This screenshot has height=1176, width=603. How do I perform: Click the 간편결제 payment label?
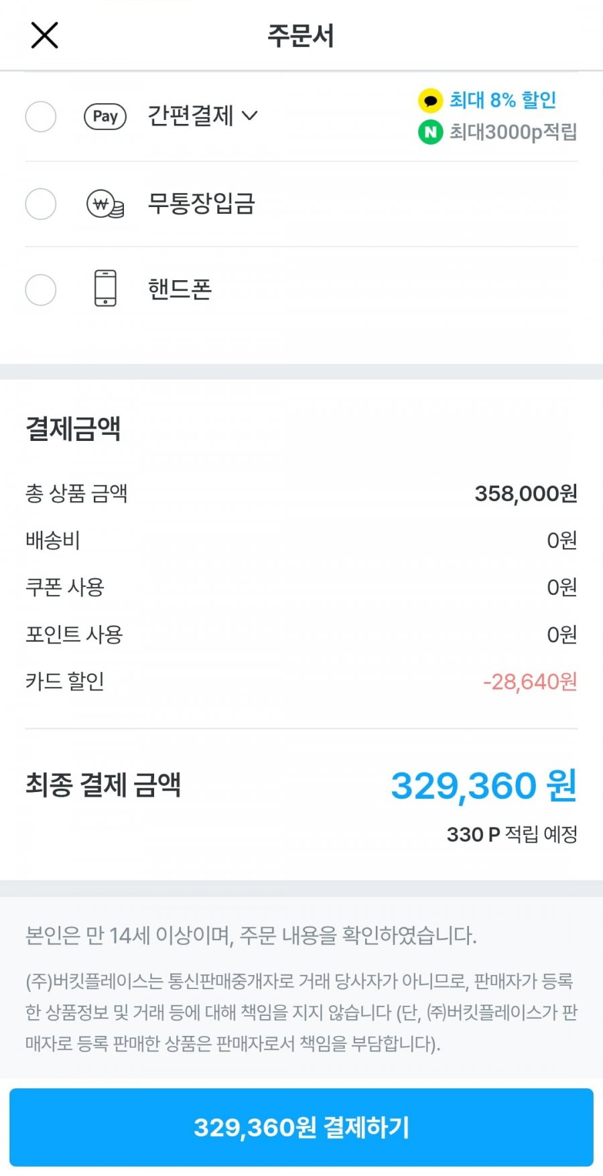tap(190, 116)
